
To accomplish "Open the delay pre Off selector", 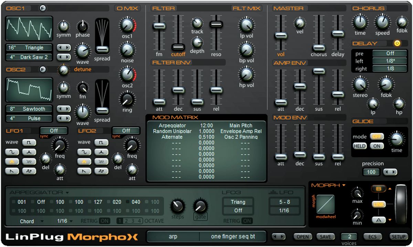I will click(390, 53).
